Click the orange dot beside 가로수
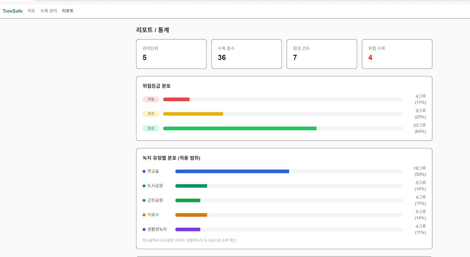Viewport: 470px width, 257px height. coord(144,215)
